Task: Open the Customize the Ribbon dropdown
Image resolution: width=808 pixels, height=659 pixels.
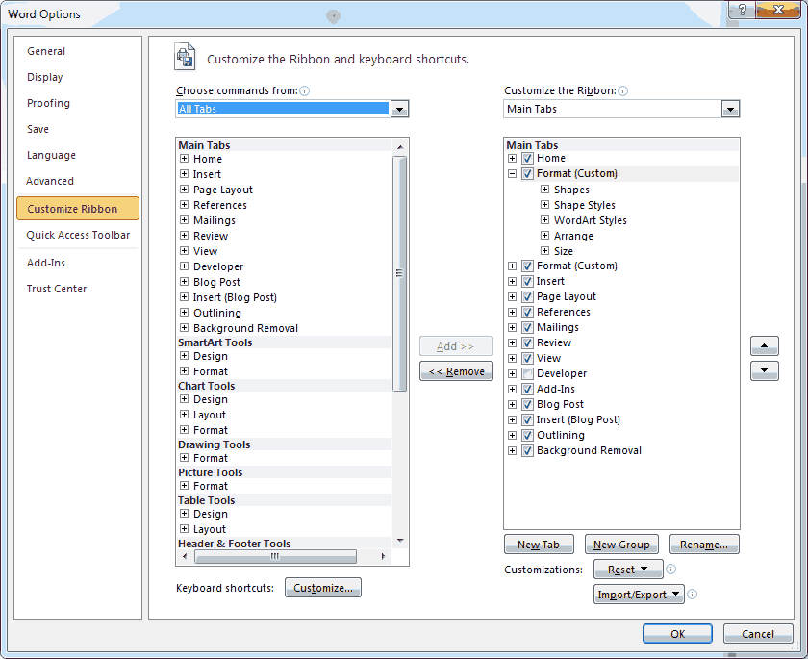Action: (x=730, y=109)
